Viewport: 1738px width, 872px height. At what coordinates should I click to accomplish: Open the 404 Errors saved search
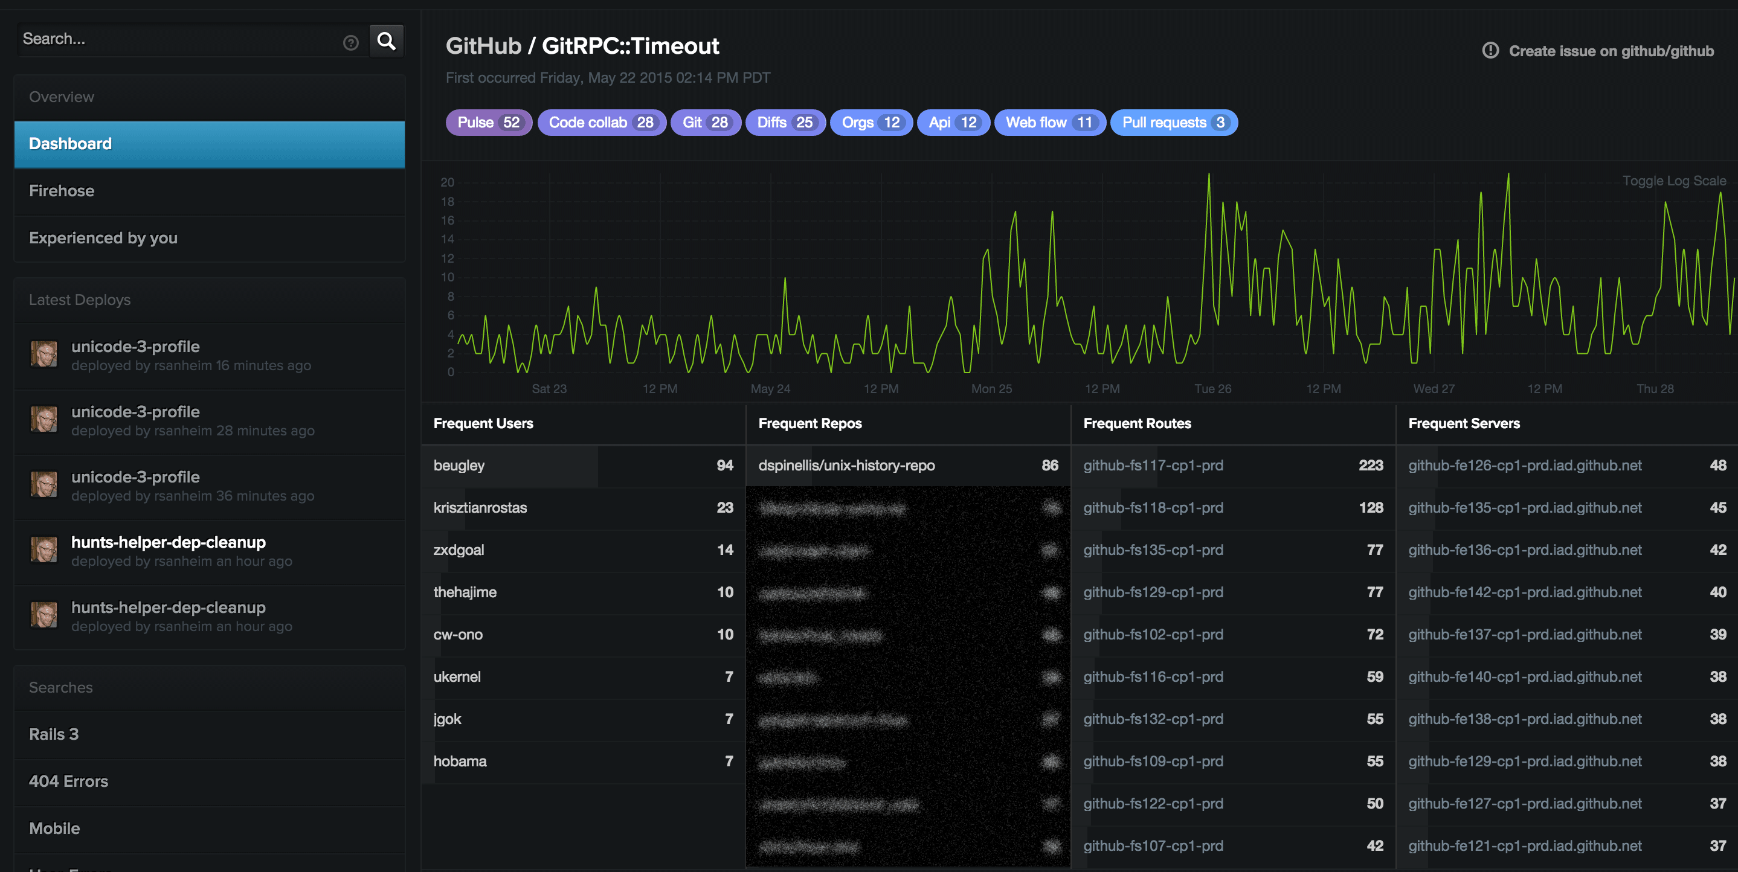(x=68, y=781)
